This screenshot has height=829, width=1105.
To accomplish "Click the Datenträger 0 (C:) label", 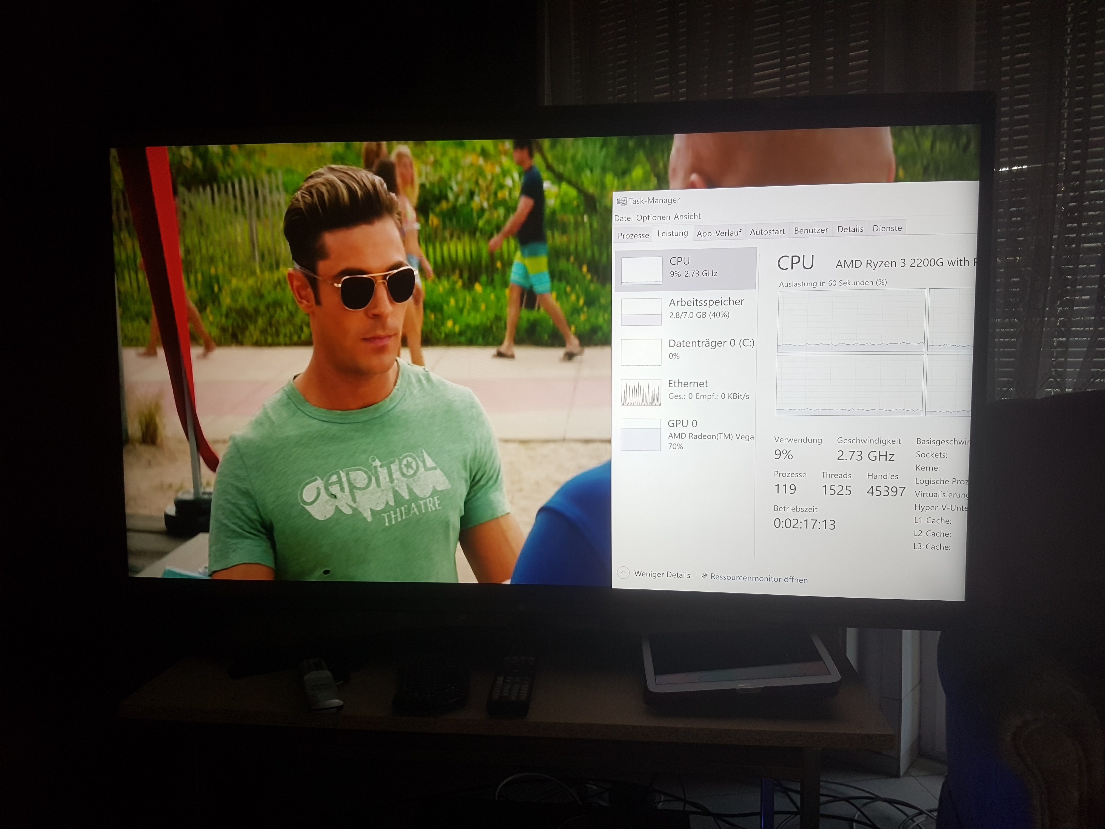I will pos(711,343).
